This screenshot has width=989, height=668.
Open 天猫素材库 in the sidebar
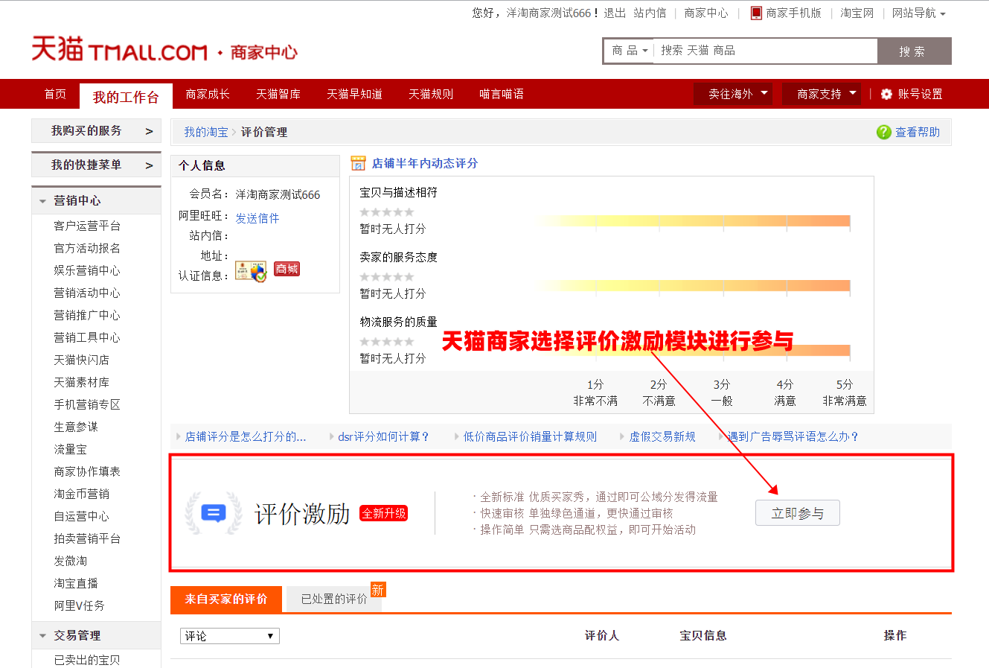[x=81, y=382]
